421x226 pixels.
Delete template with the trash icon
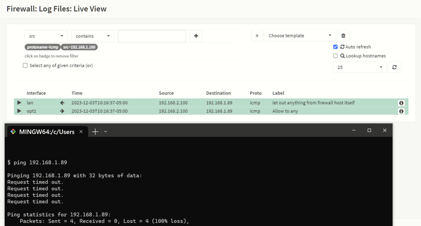pyautogui.click(x=343, y=35)
